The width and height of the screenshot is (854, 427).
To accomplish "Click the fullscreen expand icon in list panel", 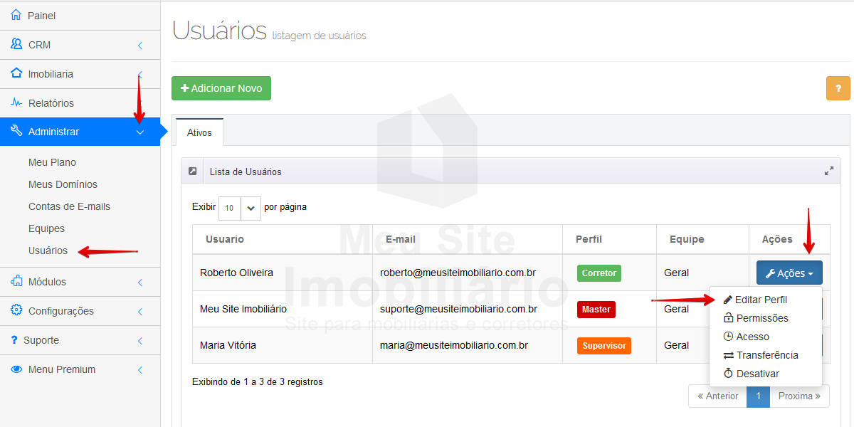I will (829, 172).
